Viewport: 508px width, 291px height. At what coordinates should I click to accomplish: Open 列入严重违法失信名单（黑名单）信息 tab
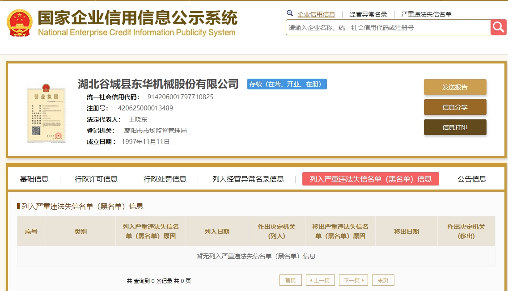click(371, 179)
